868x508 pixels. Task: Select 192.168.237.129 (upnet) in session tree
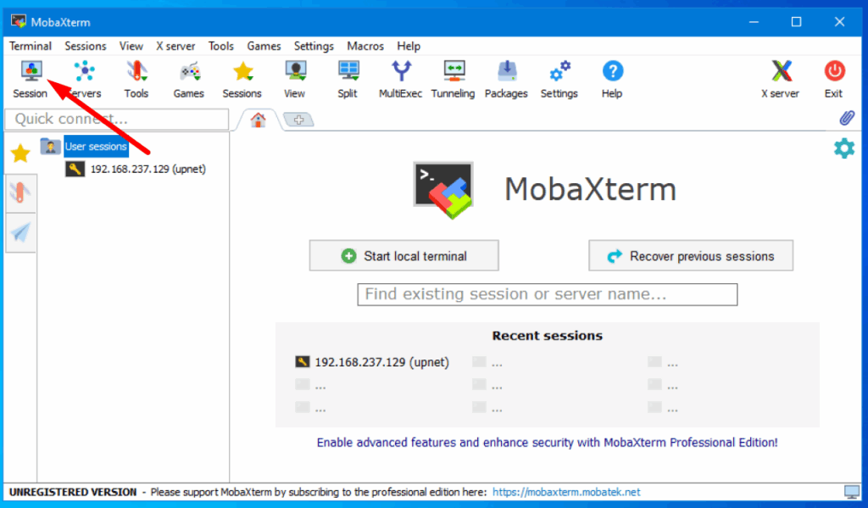[x=147, y=169]
